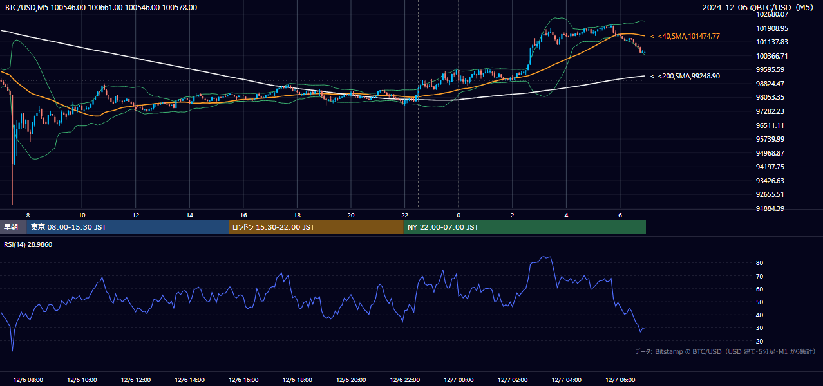
Task: Click price axis value 98824.47
Action: [x=770, y=84]
